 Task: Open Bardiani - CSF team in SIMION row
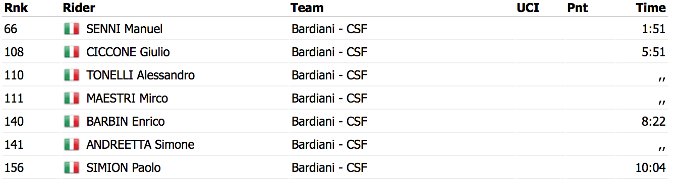329,168
